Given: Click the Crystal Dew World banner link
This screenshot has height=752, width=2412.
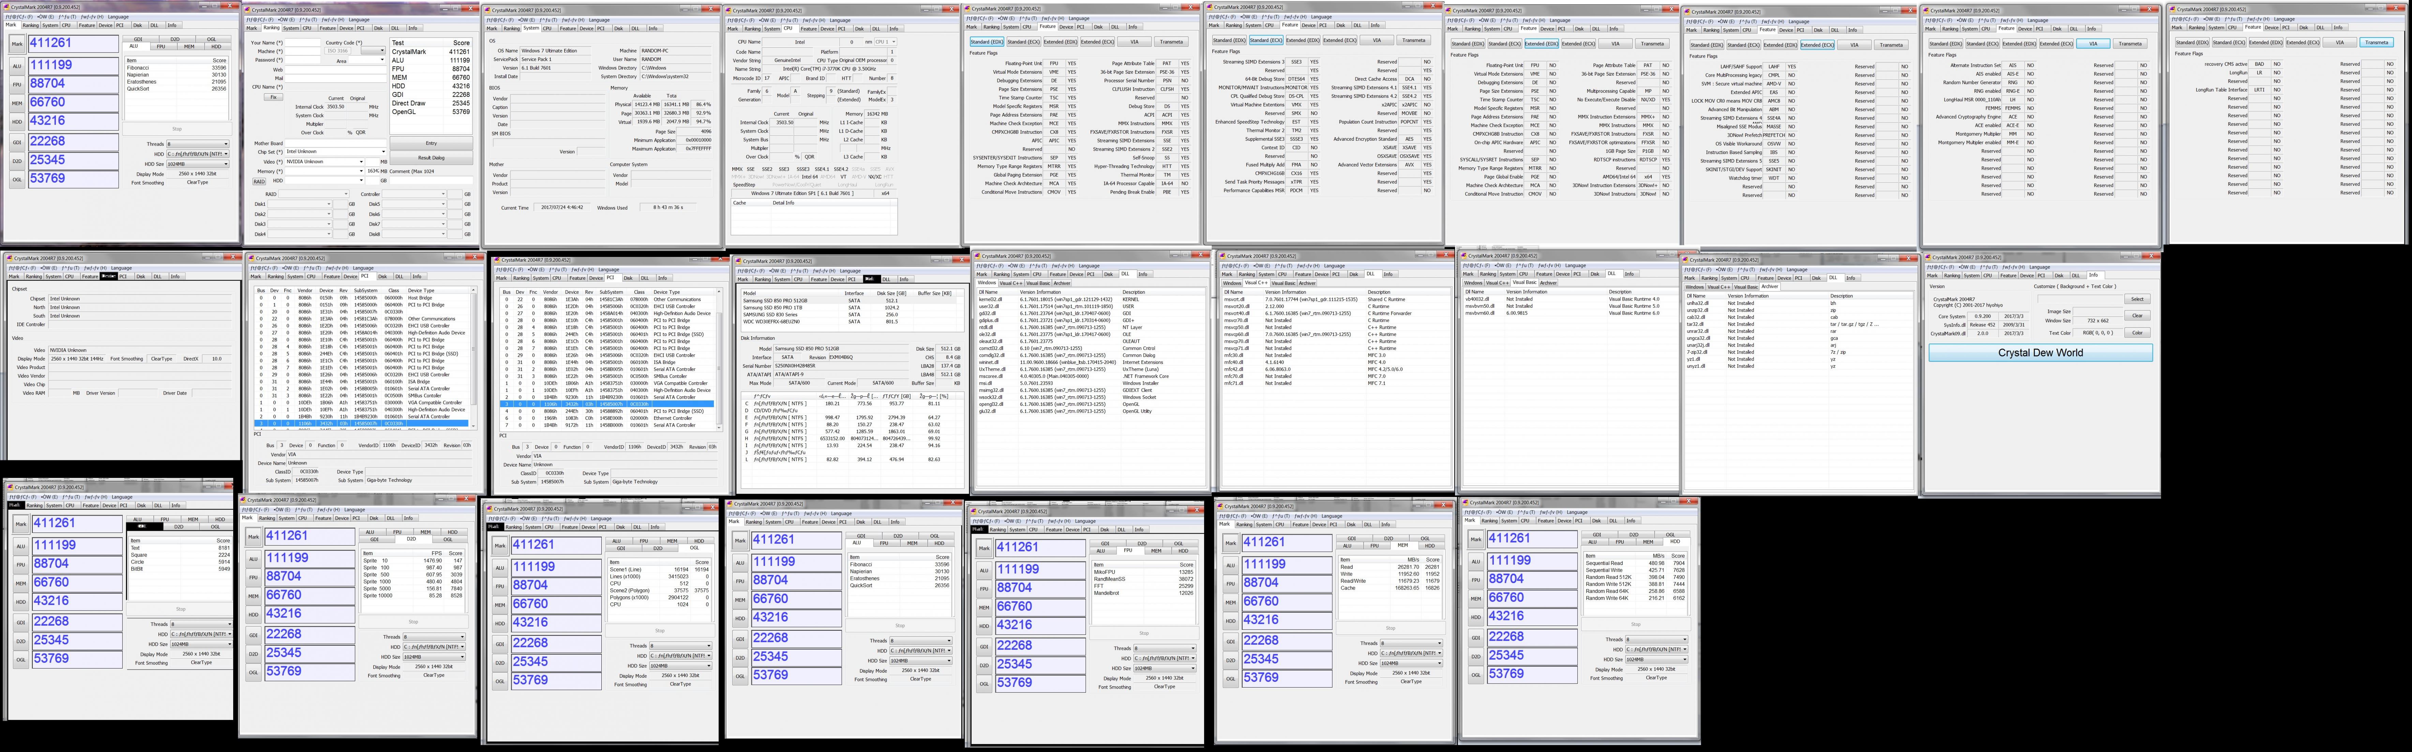Looking at the screenshot, I should (2040, 353).
